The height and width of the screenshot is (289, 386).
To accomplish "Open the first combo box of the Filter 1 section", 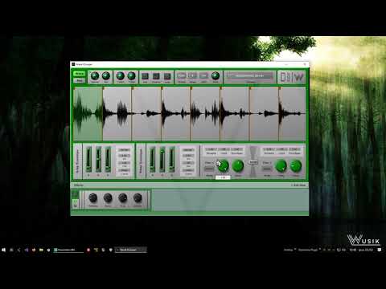I will [x=211, y=149].
